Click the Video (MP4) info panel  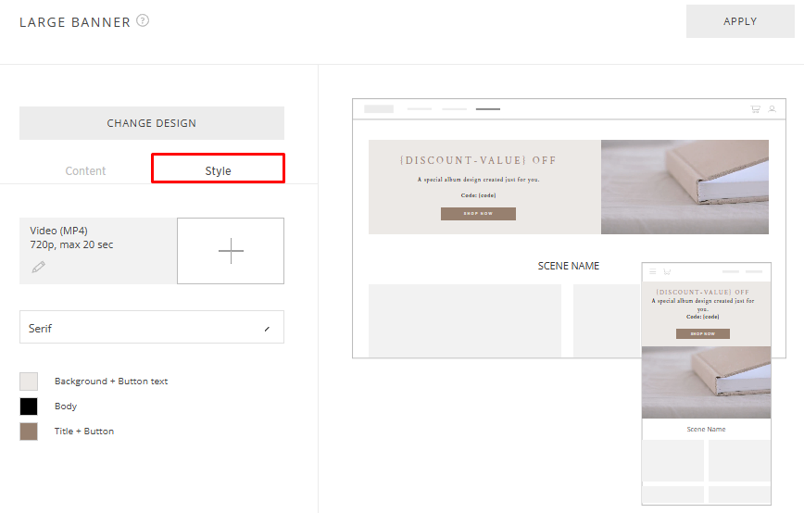pyautogui.click(x=97, y=251)
